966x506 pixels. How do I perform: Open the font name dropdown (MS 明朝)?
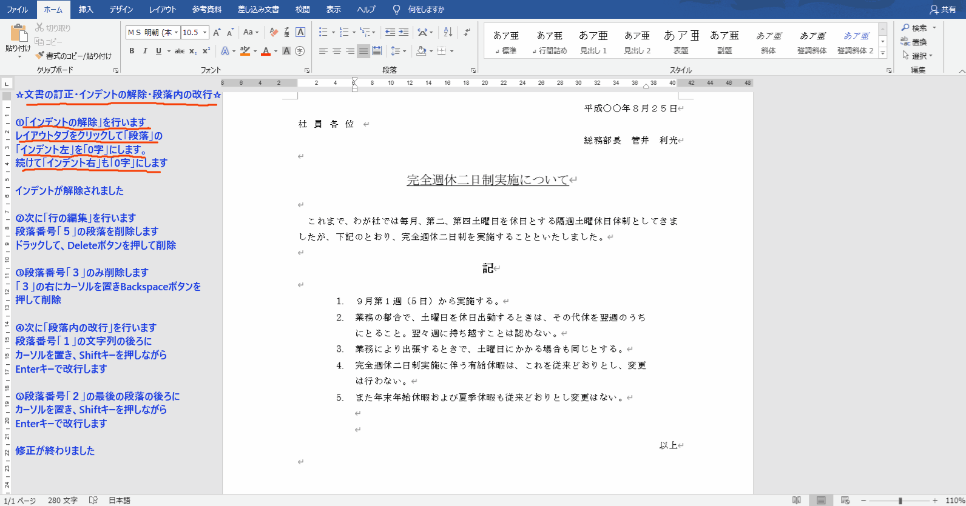176,33
